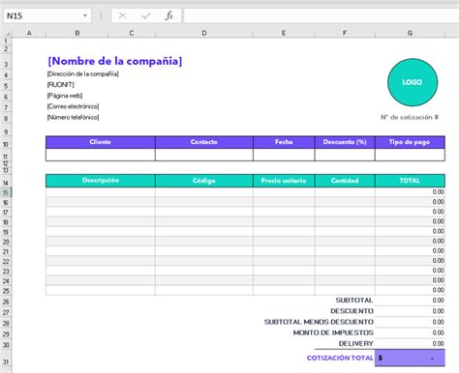This screenshot has height=373, width=459.
Task: Select row 15 header
Action: [x=6, y=192]
